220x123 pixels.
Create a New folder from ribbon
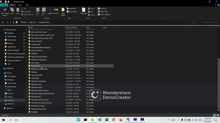pyautogui.click(x=63, y=12)
